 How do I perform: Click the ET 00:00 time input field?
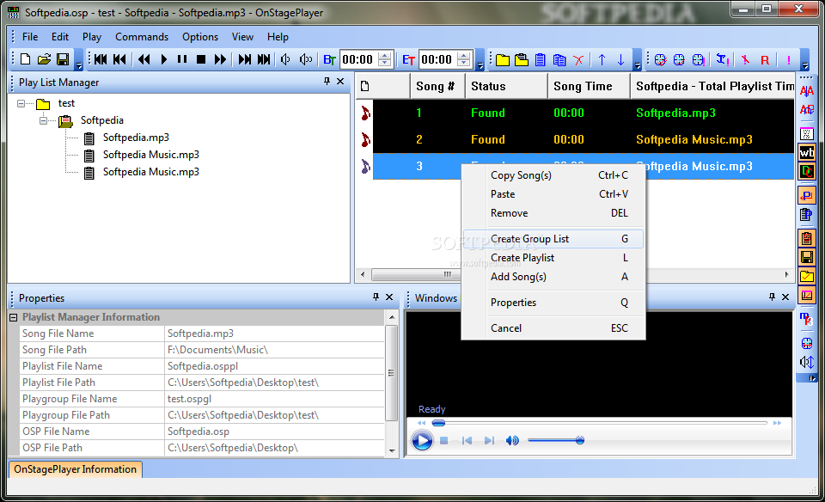click(x=437, y=59)
